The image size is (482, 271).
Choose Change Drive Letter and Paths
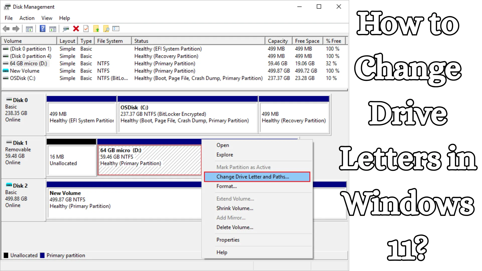pos(257,177)
